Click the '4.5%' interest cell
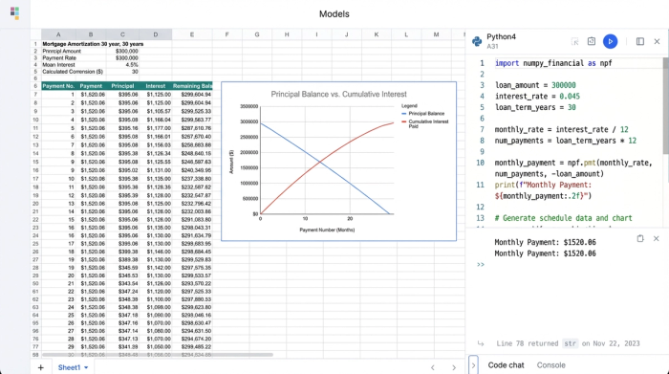This screenshot has height=374, width=669. [132, 65]
